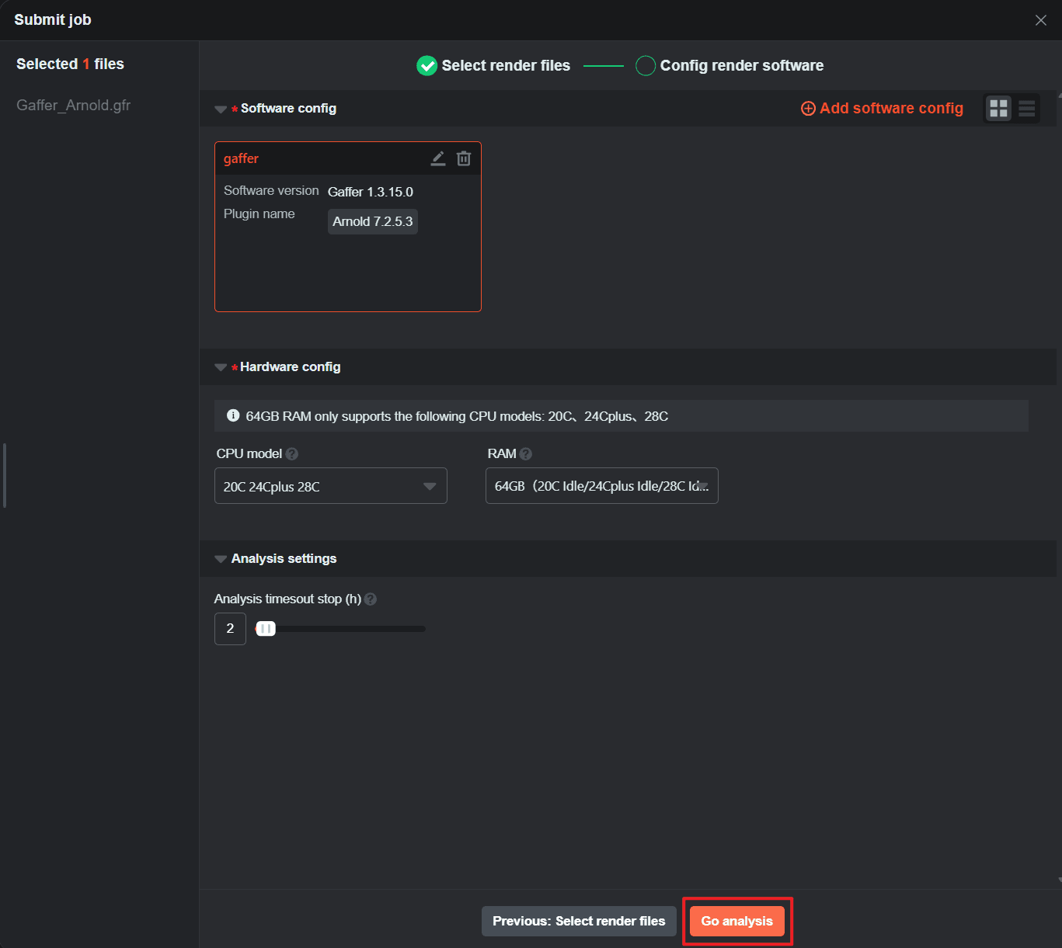
Task: Collapse the Software config section
Action: coord(221,109)
